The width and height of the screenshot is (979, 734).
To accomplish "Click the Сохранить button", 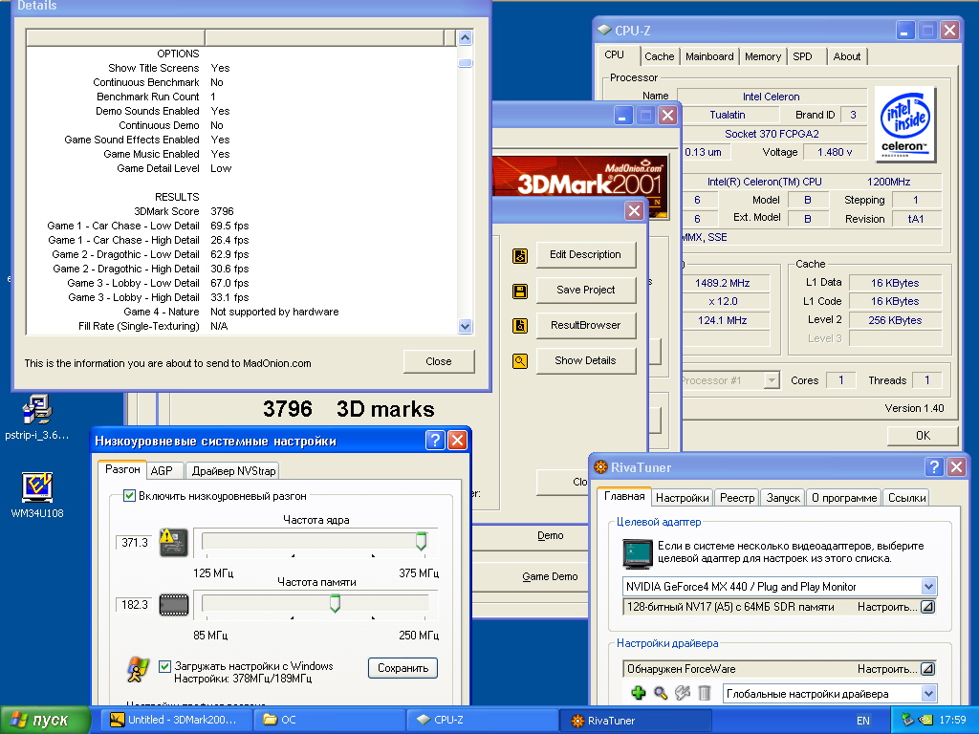I will [402, 668].
